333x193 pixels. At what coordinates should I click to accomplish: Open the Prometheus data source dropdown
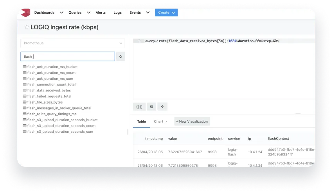click(73, 43)
